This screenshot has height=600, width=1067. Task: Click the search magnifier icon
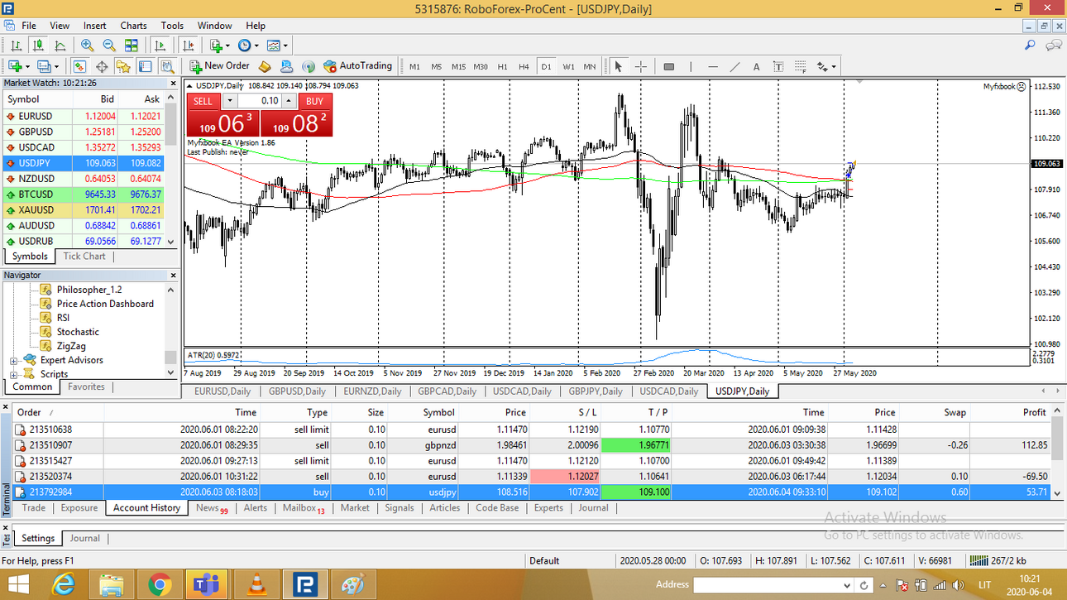tap(1030, 46)
